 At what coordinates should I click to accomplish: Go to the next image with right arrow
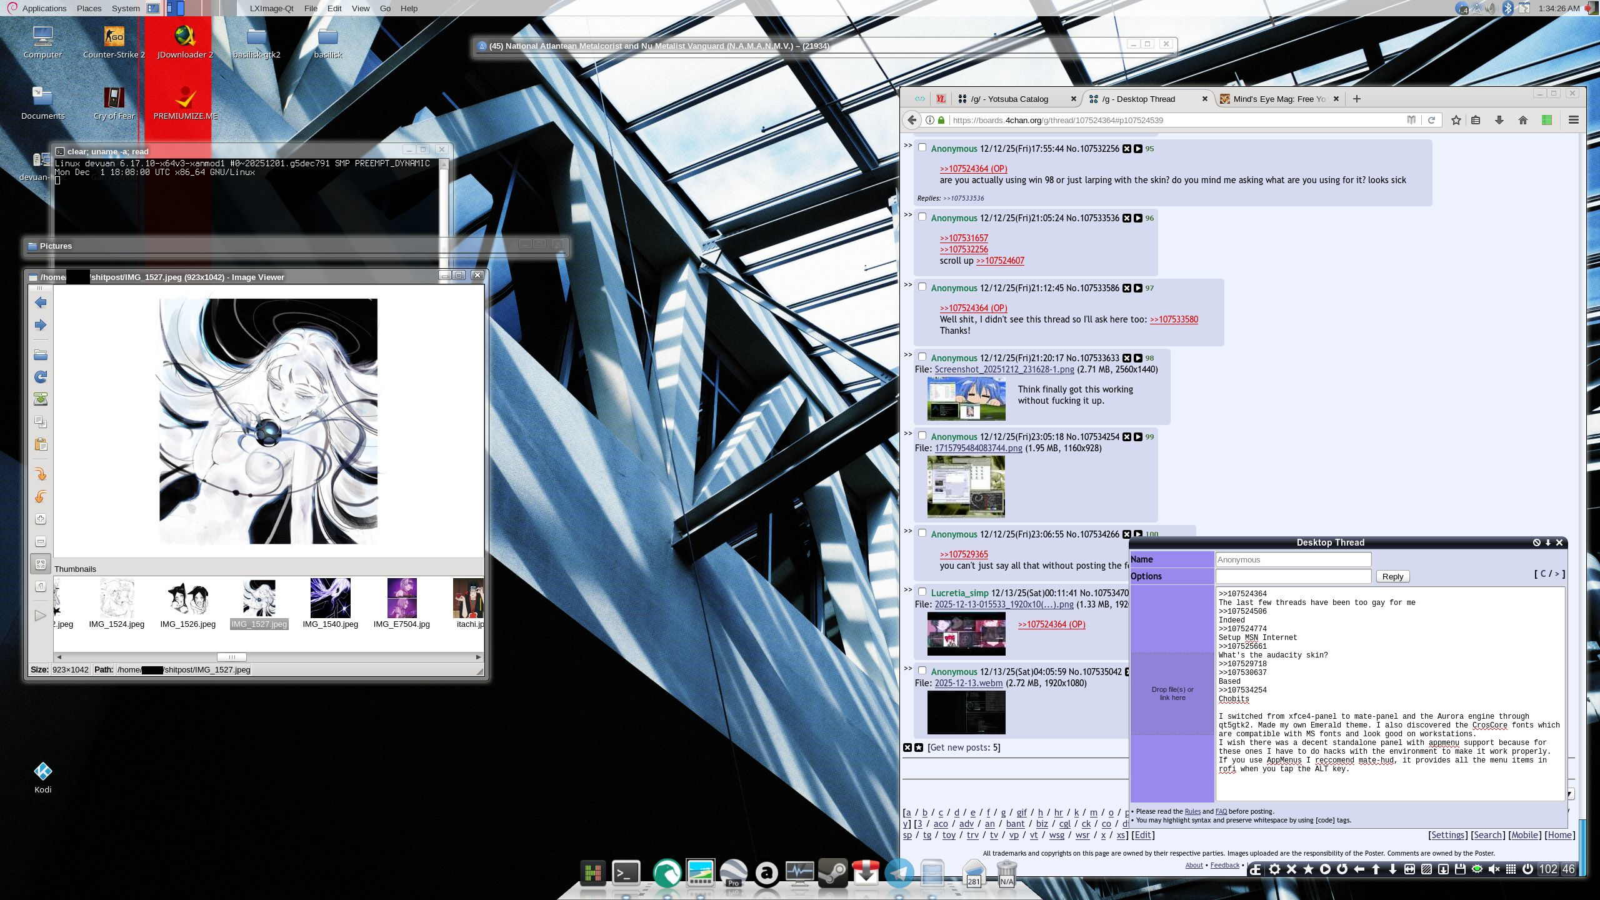coord(41,325)
